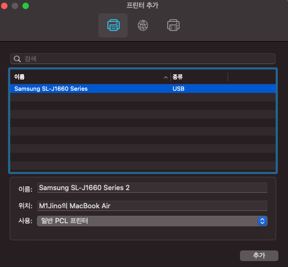Select Samsung SL-J1660 Series printer row
The height and width of the screenshot is (267, 288).
coord(143,89)
